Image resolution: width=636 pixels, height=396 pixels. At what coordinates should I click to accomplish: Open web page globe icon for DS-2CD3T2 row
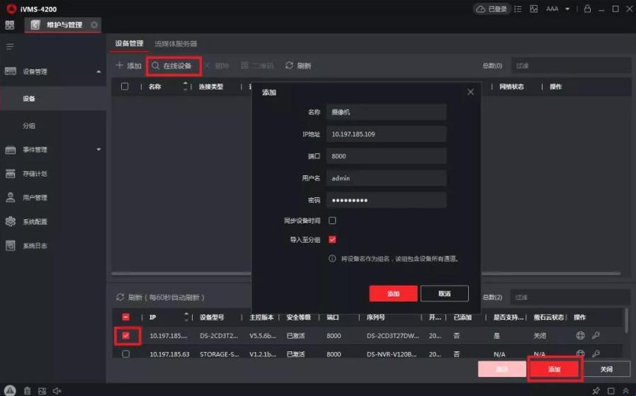(x=581, y=335)
